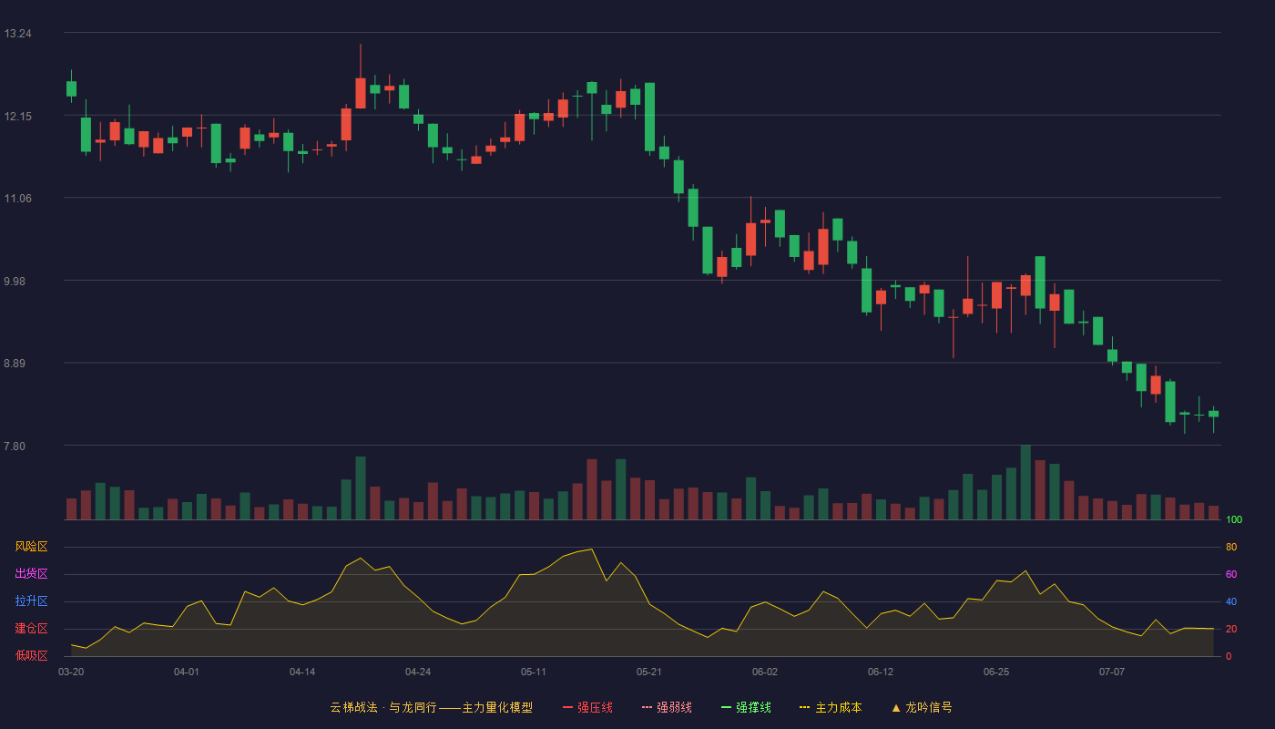
Task: Click the 06-25 date label
Action: point(996,672)
